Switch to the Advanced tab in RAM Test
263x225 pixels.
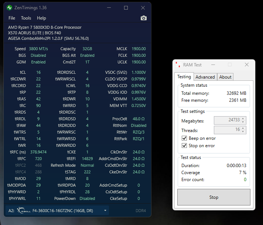pyautogui.click(x=205, y=77)
